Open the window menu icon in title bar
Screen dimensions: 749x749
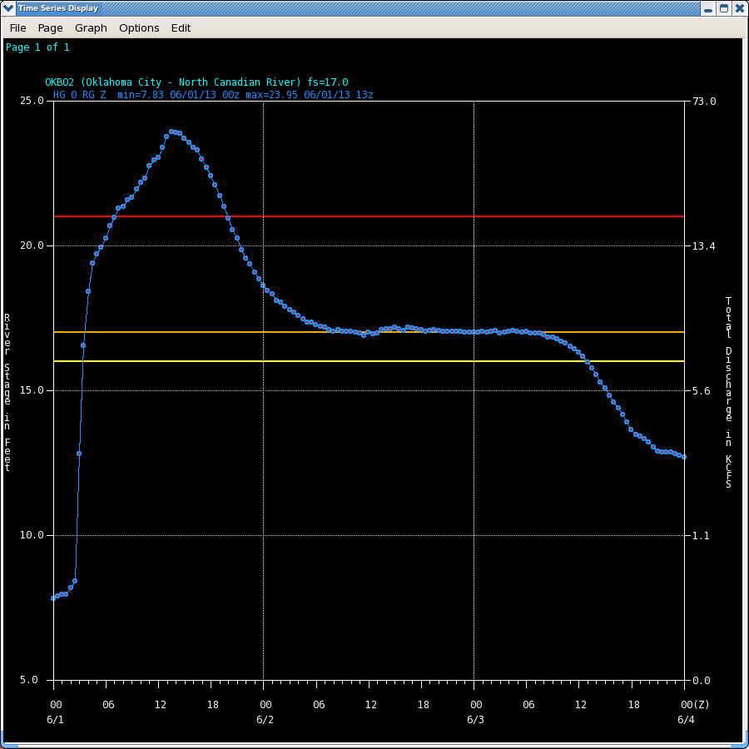click(8, 8)
